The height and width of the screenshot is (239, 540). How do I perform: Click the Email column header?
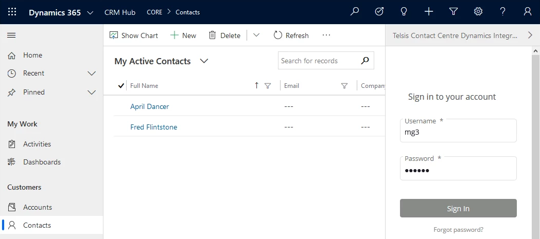coord(291,86)
